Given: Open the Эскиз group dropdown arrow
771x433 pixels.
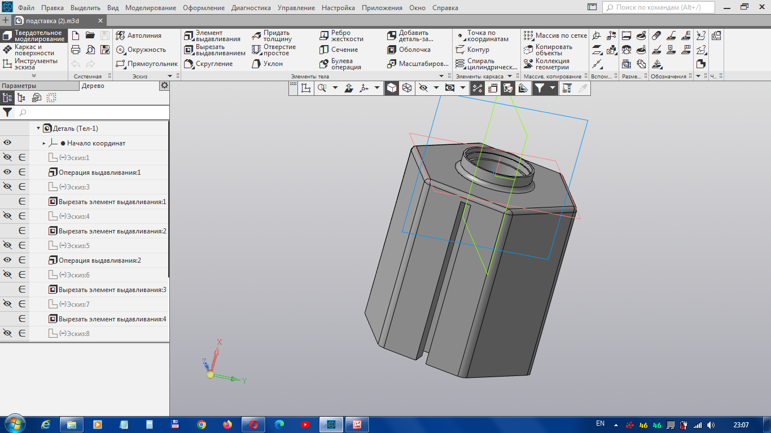Looking at the screenshot, I should 170,76.
